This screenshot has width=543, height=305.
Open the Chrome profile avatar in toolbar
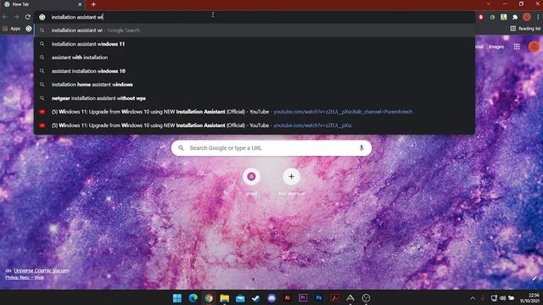(x=527, y=17)
